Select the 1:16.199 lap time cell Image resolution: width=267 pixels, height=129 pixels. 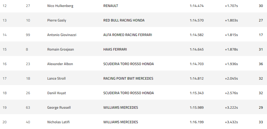[197, 122]
